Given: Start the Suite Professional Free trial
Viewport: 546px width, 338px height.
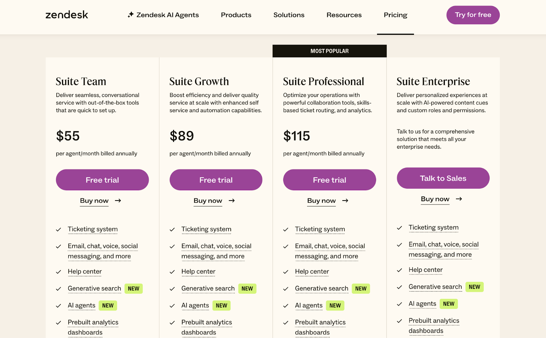Looking at the screenshot, I should 330,180.
